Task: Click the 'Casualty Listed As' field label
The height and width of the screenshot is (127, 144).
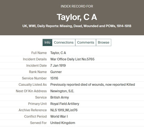Action: pos(33,84)
